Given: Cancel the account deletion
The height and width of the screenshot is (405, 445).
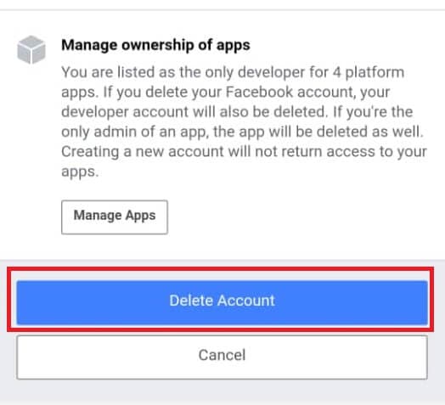Looking at the screenshot, I should pyautogui.click(x=222, y=357).
